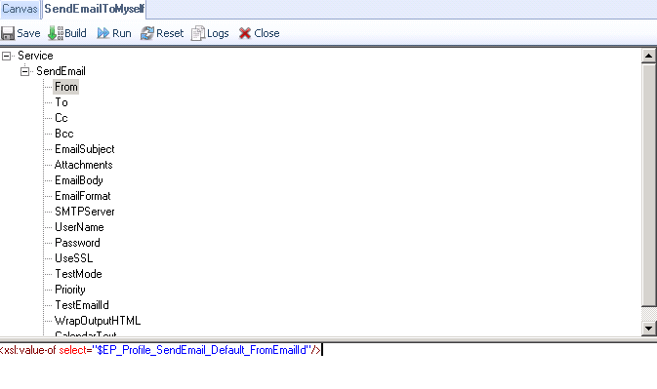Click the Build label in toolbar
The height and width of the screenshot is (389, 657).
75,33
